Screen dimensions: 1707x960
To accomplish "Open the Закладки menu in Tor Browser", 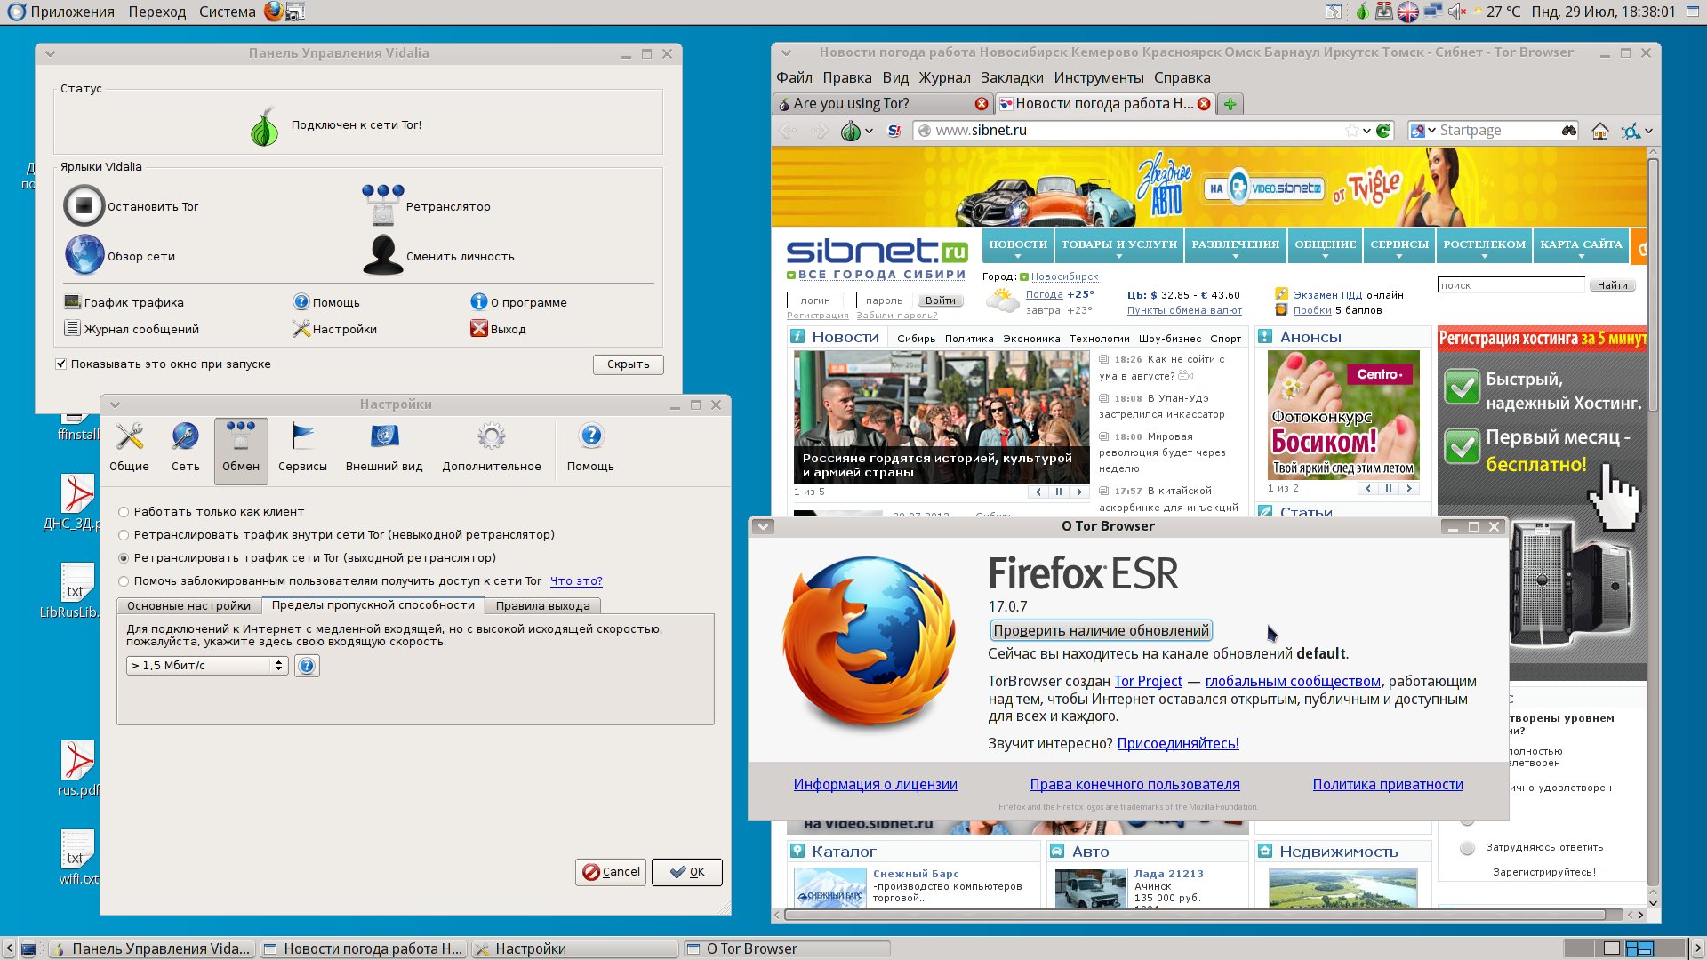I will click(1012, 78).
